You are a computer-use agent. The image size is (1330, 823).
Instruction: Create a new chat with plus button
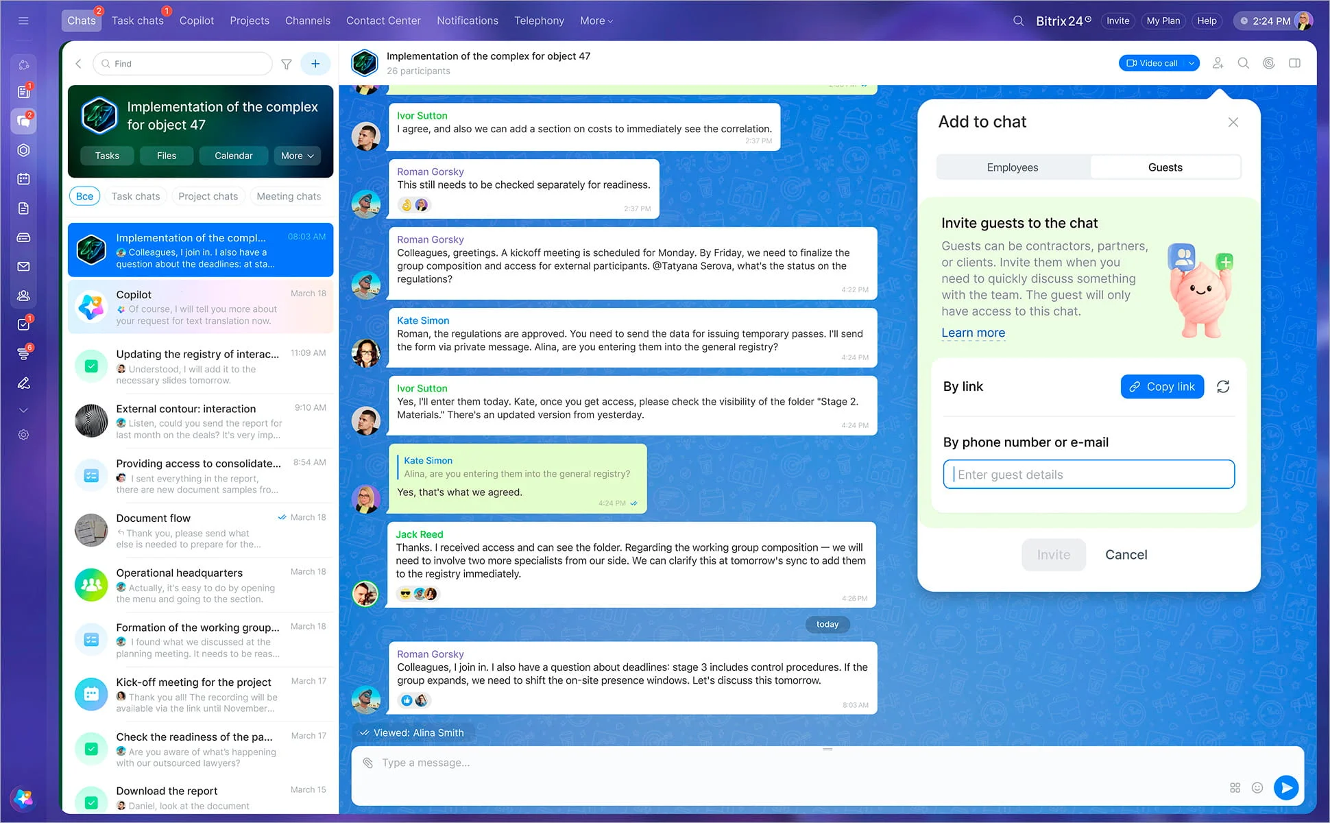(315, 64)
